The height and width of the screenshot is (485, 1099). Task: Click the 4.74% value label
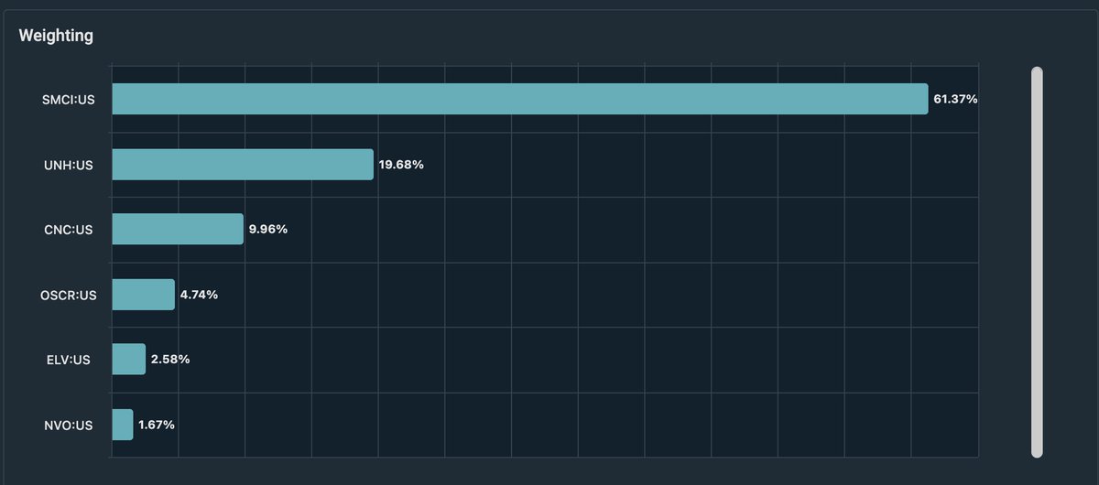pos(199,295)
